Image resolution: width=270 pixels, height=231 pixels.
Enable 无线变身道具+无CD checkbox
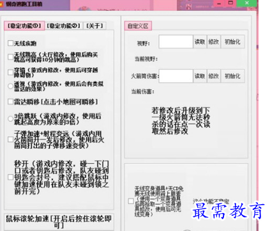coord(131,201)
